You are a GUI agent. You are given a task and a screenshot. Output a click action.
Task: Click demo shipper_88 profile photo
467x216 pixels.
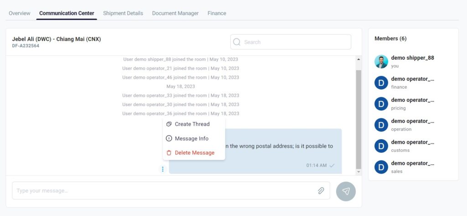pos(381,61)
